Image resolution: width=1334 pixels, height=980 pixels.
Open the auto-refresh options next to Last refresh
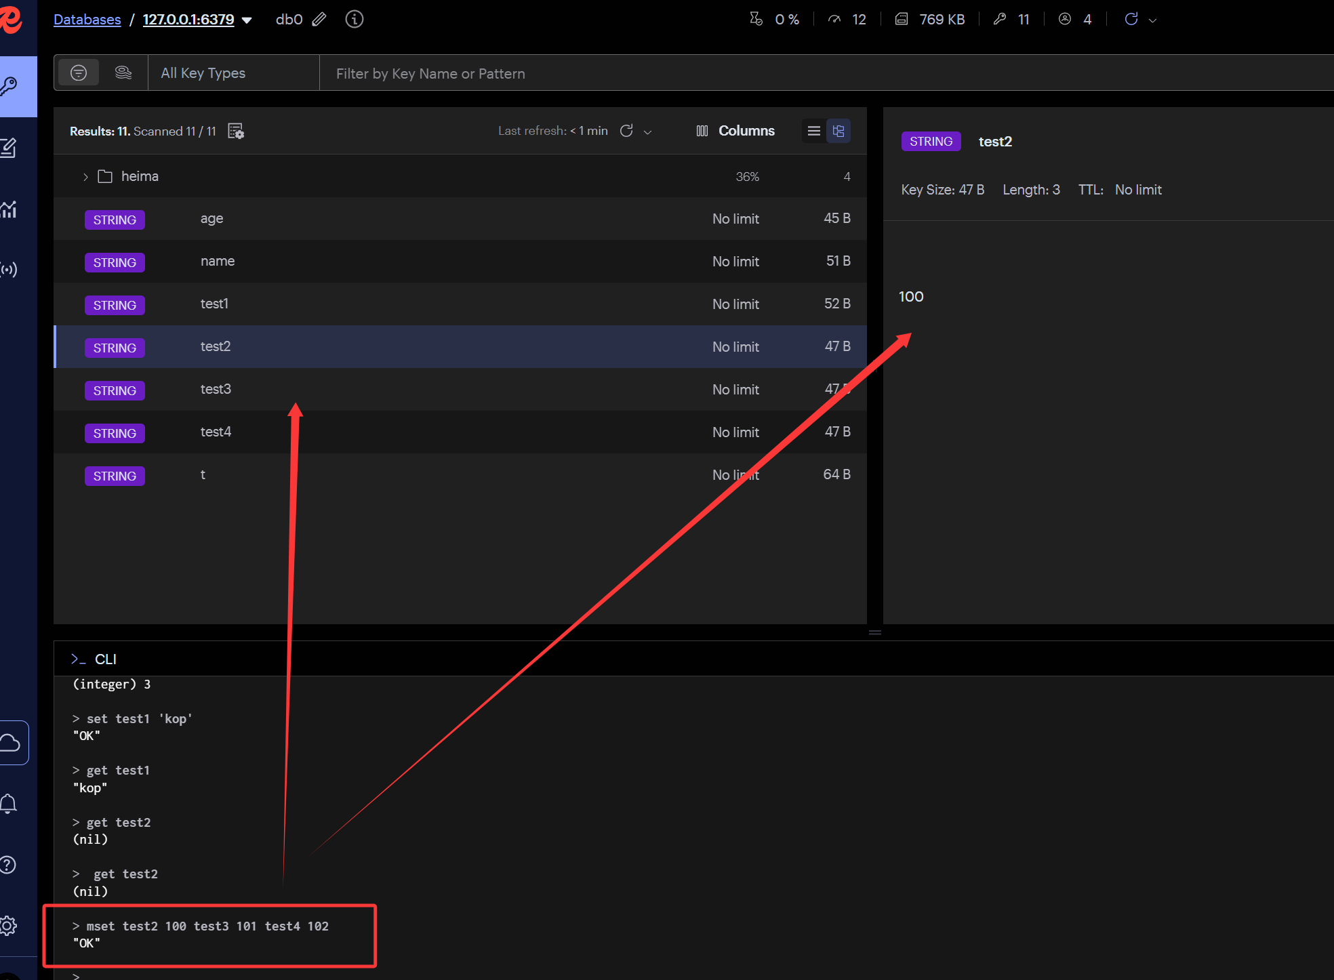pyautogui.click(x=647, y=132)
